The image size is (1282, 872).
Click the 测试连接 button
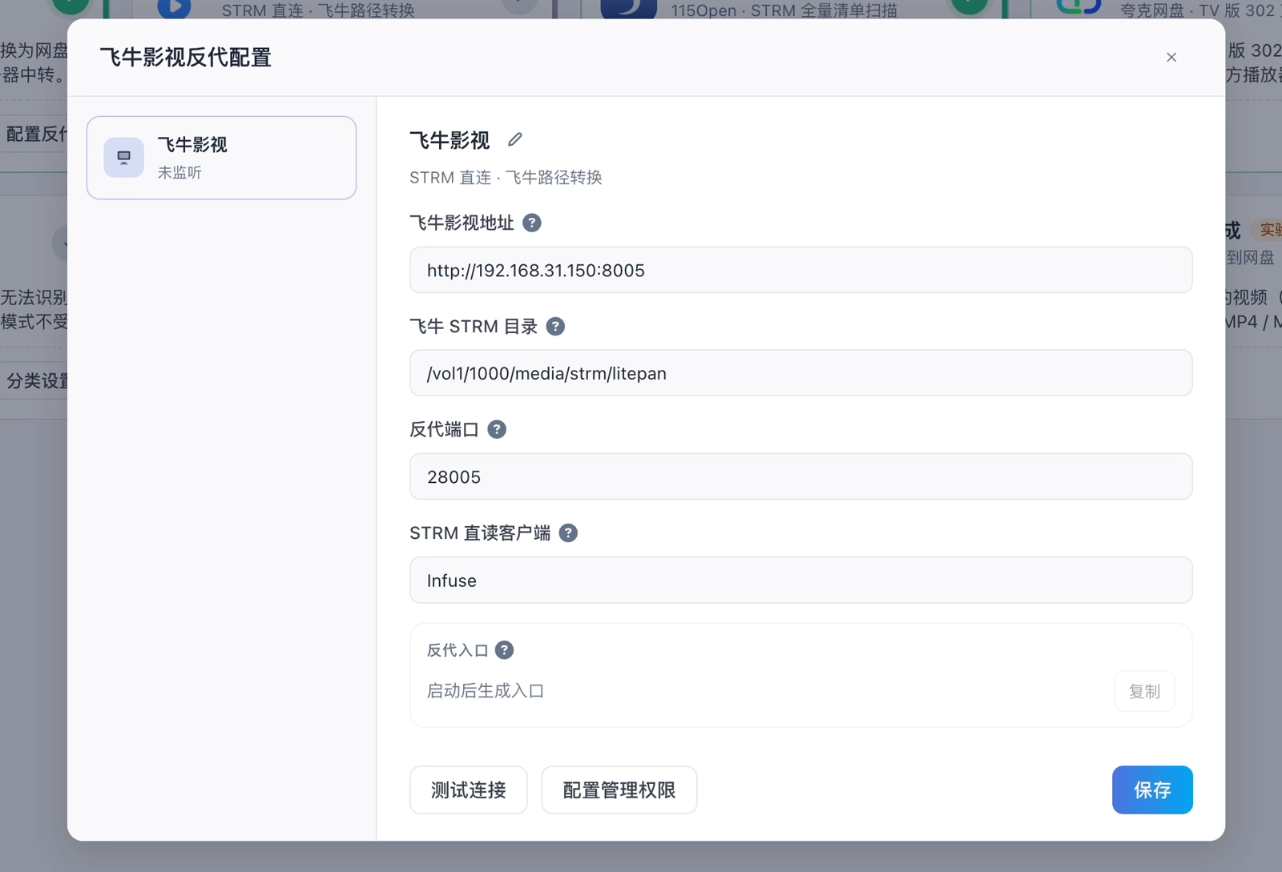[469, 790]
